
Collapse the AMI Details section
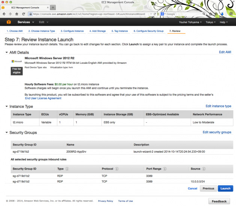tap(7, 53)
